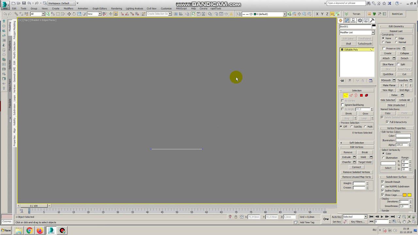The image size is (418, 235).
Task: Toggle Smooth Result checkbox
Action: (x=383, y=182)
